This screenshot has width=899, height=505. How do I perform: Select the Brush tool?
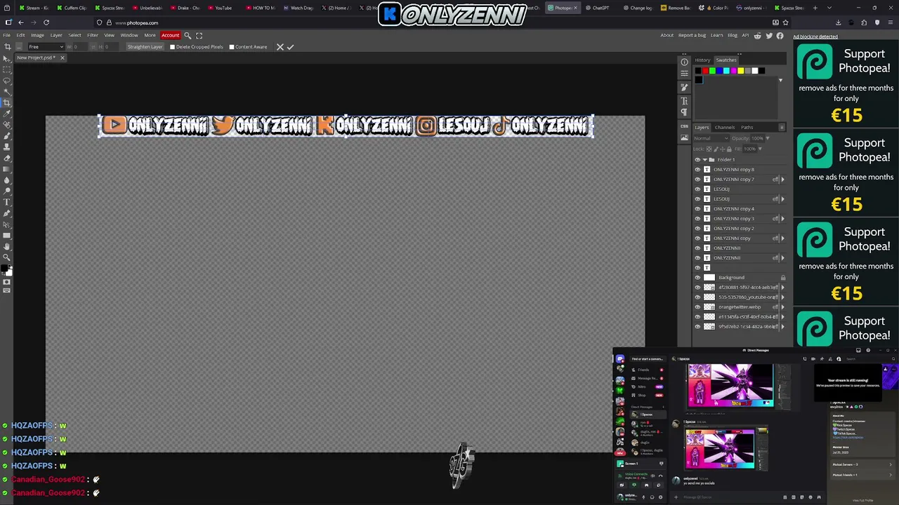(x=7, y=136)
